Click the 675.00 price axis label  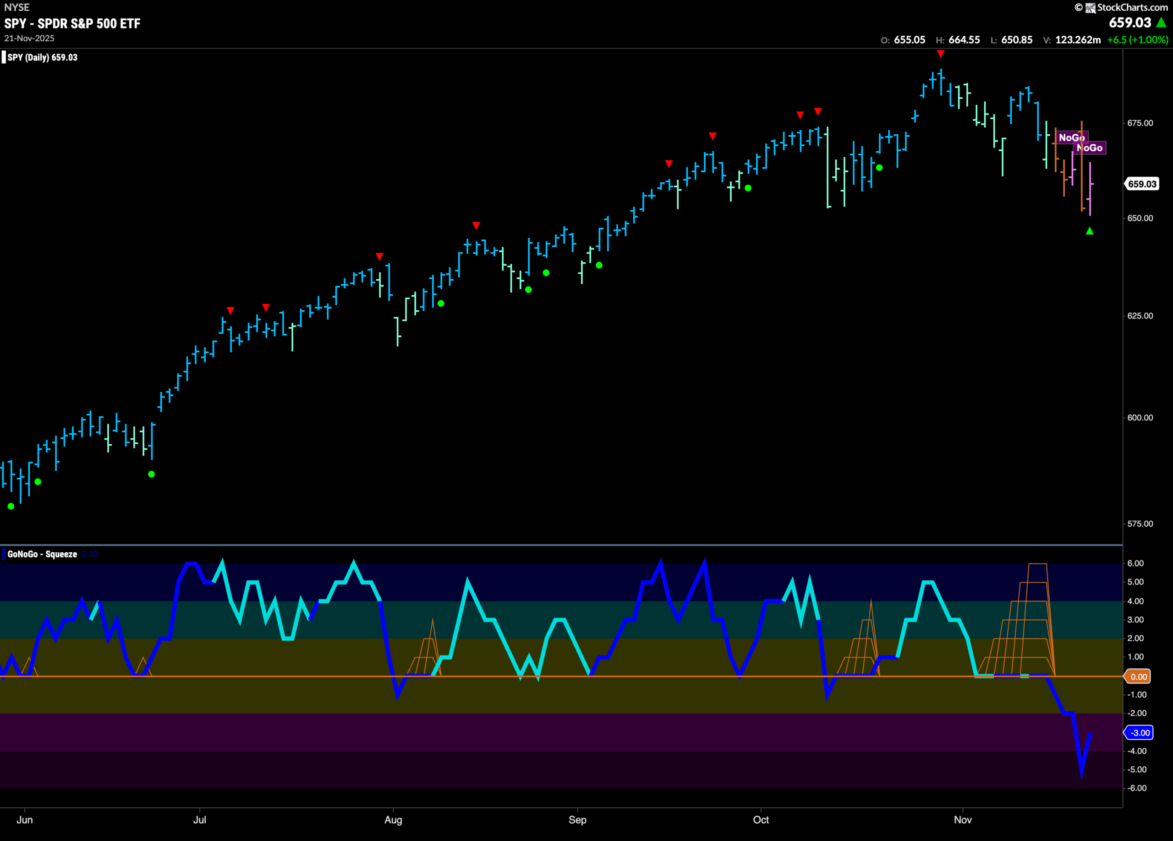click(x=1140, y=123)
